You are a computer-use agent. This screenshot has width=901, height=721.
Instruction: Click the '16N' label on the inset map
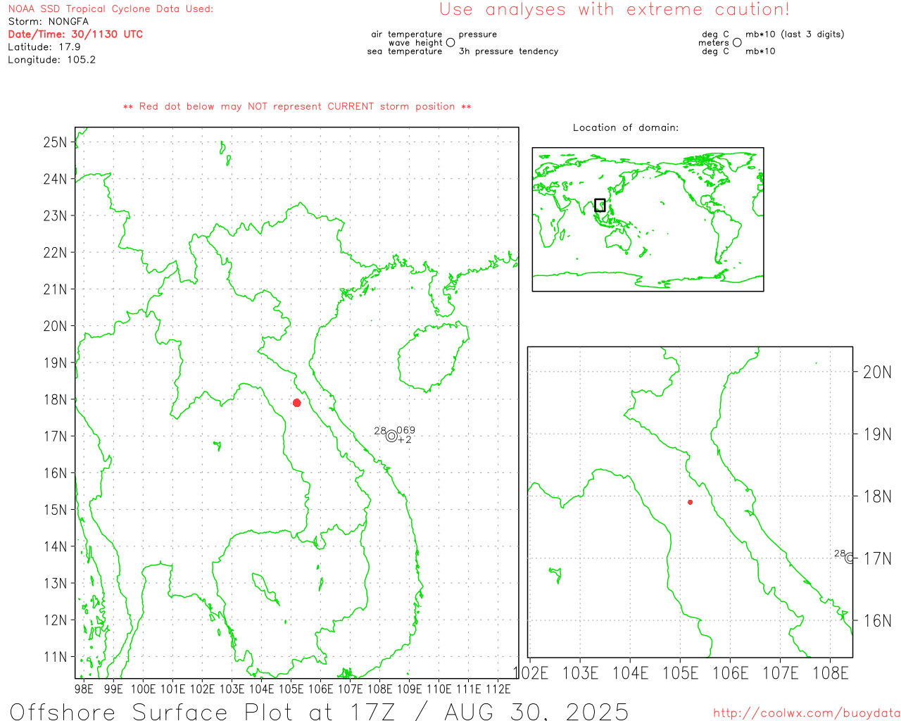click(x=877, y=621)
